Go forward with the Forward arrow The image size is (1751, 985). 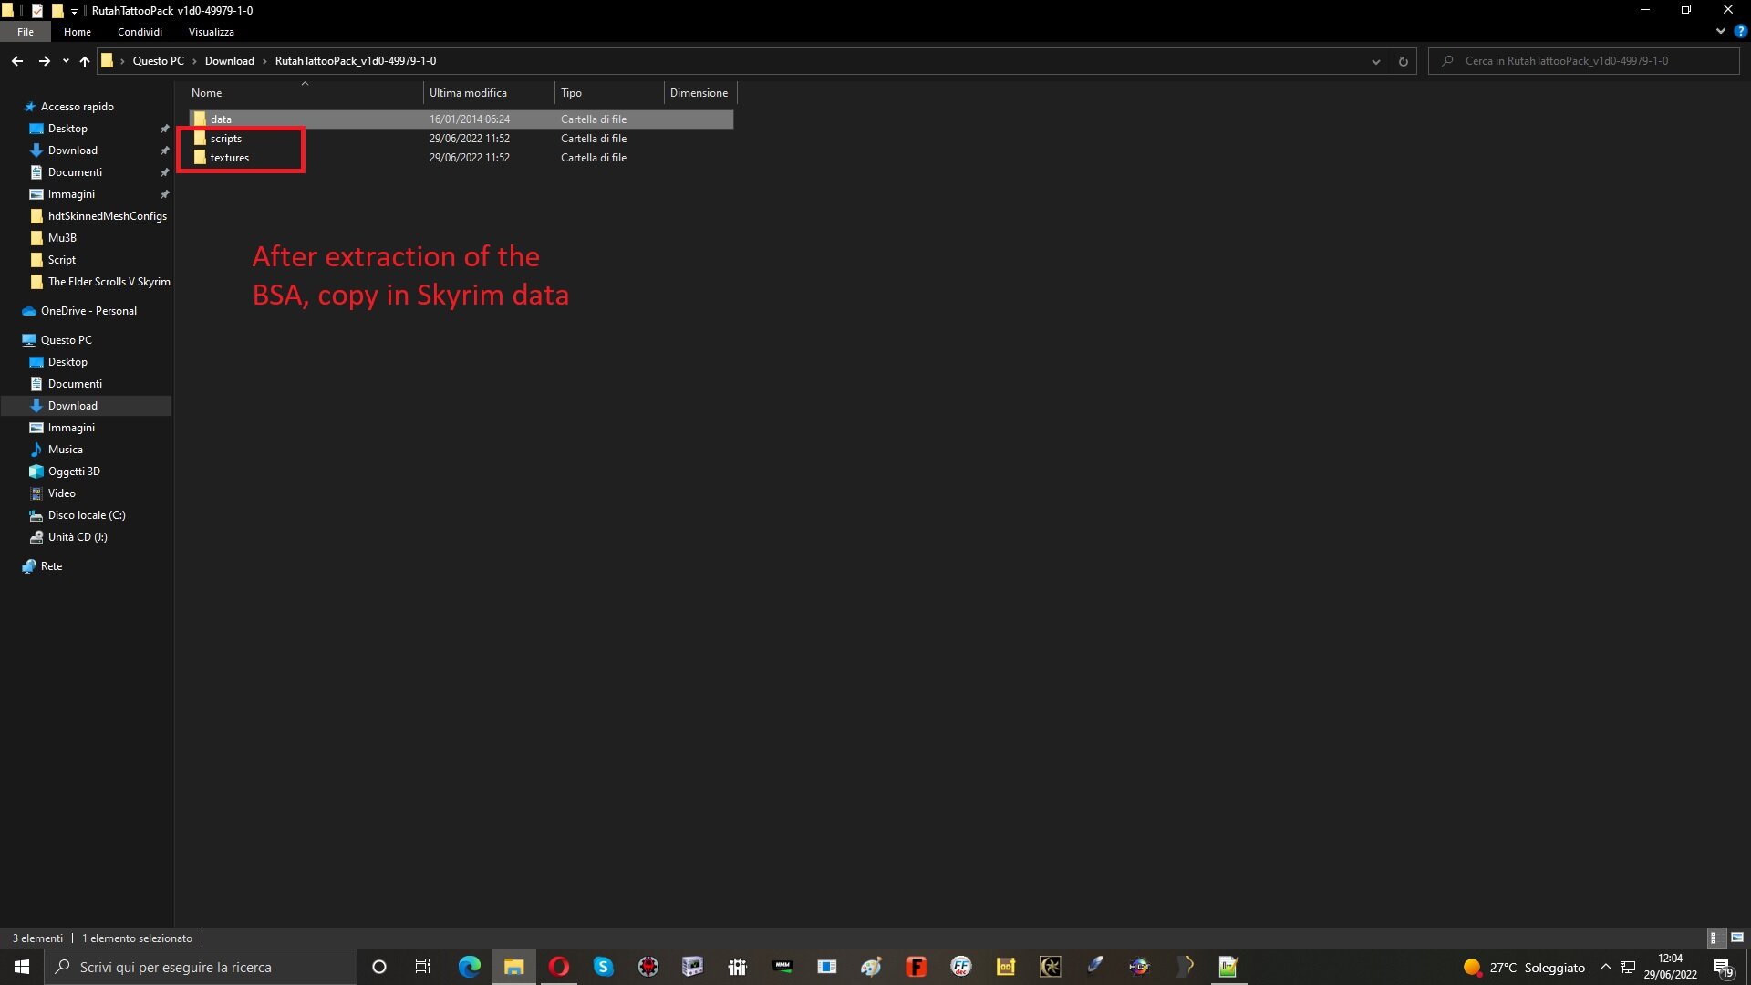click(x=44, y=61)
